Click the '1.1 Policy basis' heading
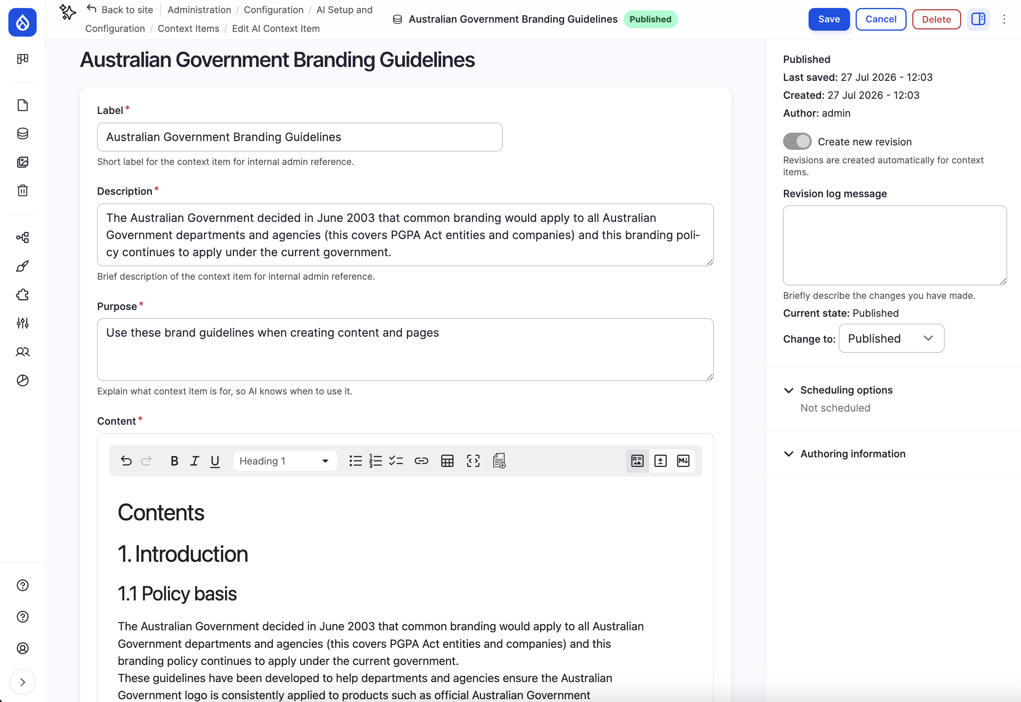This screenshot has height=702, width=1021. click(x=177, y=593)
